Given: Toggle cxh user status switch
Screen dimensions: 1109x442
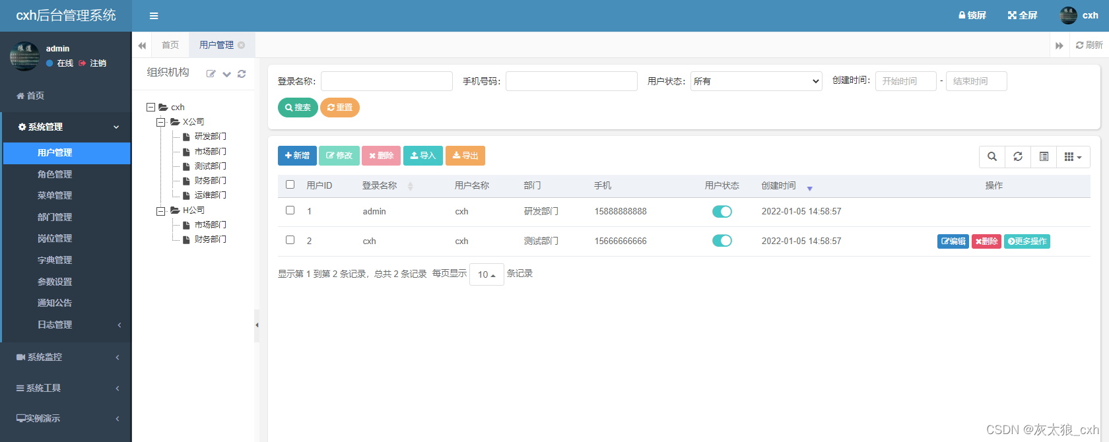Looking at the screenshot, I should [722, 241].
